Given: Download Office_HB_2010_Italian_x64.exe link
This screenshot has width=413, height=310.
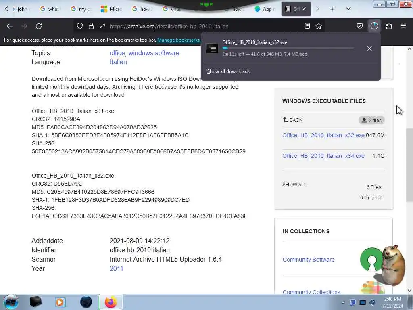Looking at the screenshot, I should point(323,156).
